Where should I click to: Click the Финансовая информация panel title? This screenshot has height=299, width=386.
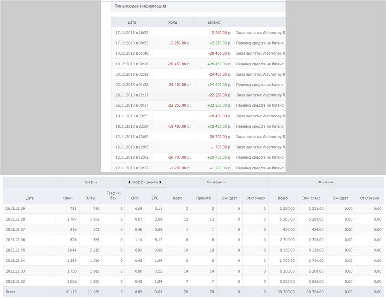pos(140,6)
